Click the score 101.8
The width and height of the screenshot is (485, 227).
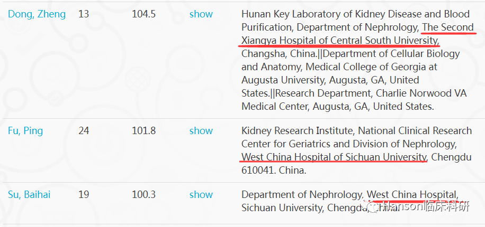pyautogui.click(x=143, y=131)
